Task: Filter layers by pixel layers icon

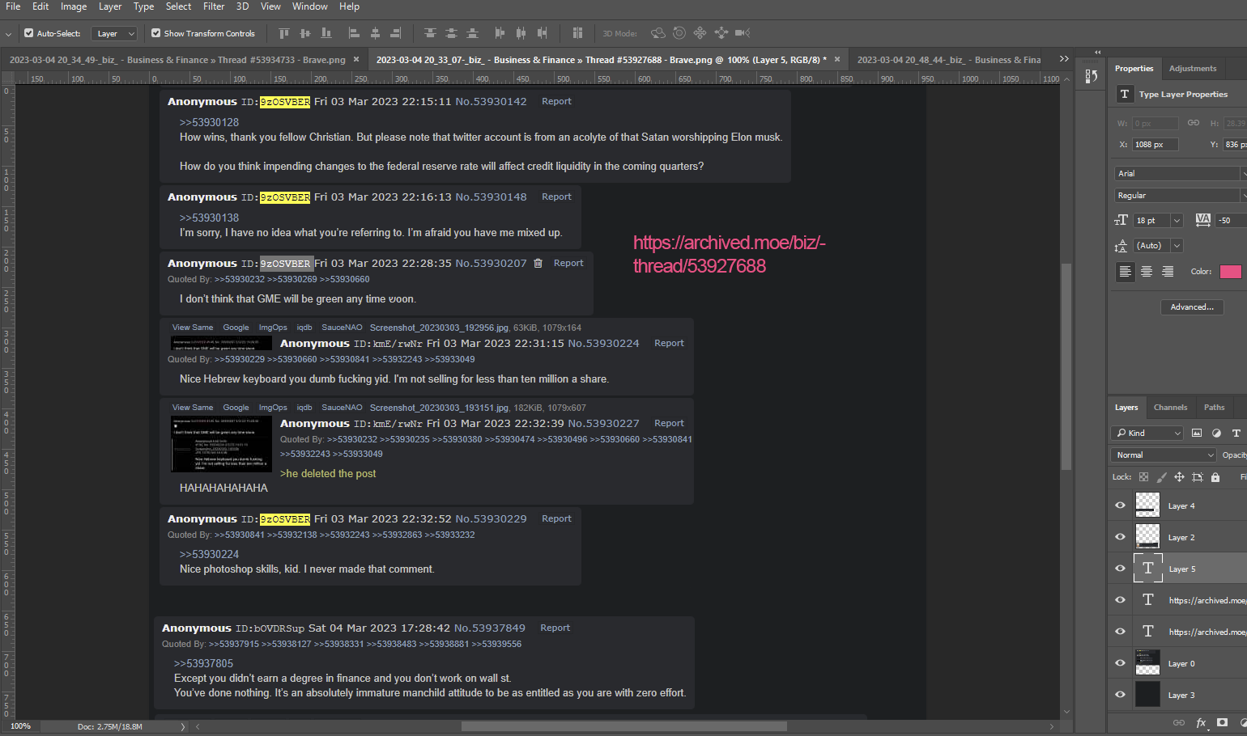Action: click(x=1197, y=434)
